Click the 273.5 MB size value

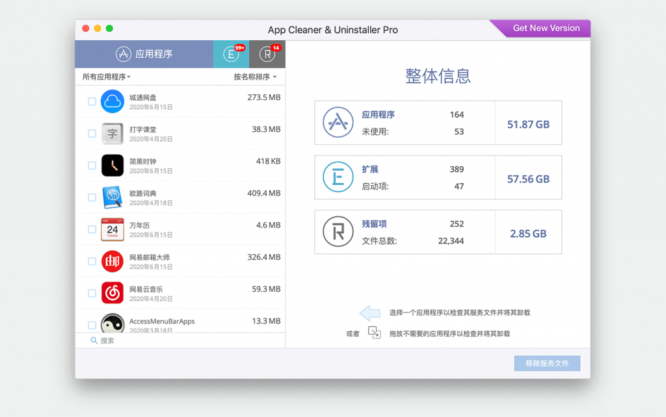(264, 97)
